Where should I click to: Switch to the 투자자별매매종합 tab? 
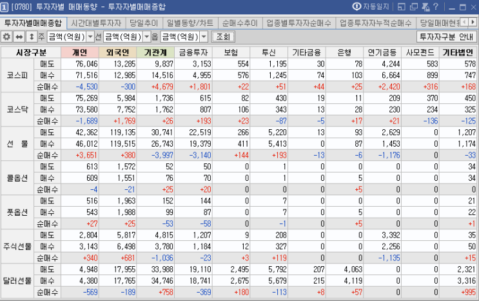click(x=33, y=23)
